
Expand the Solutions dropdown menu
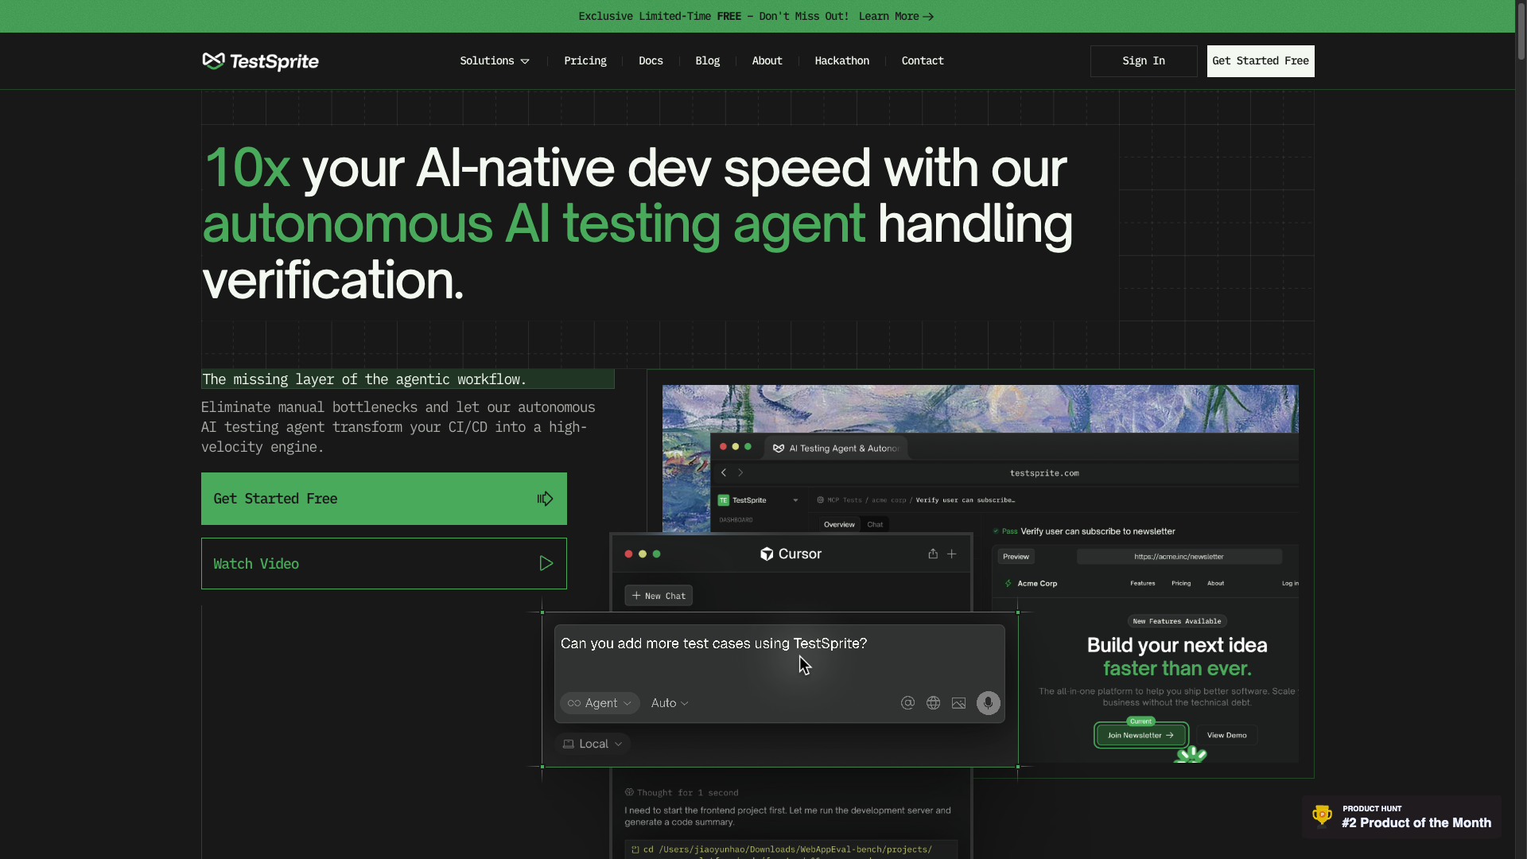pos(495,61)
